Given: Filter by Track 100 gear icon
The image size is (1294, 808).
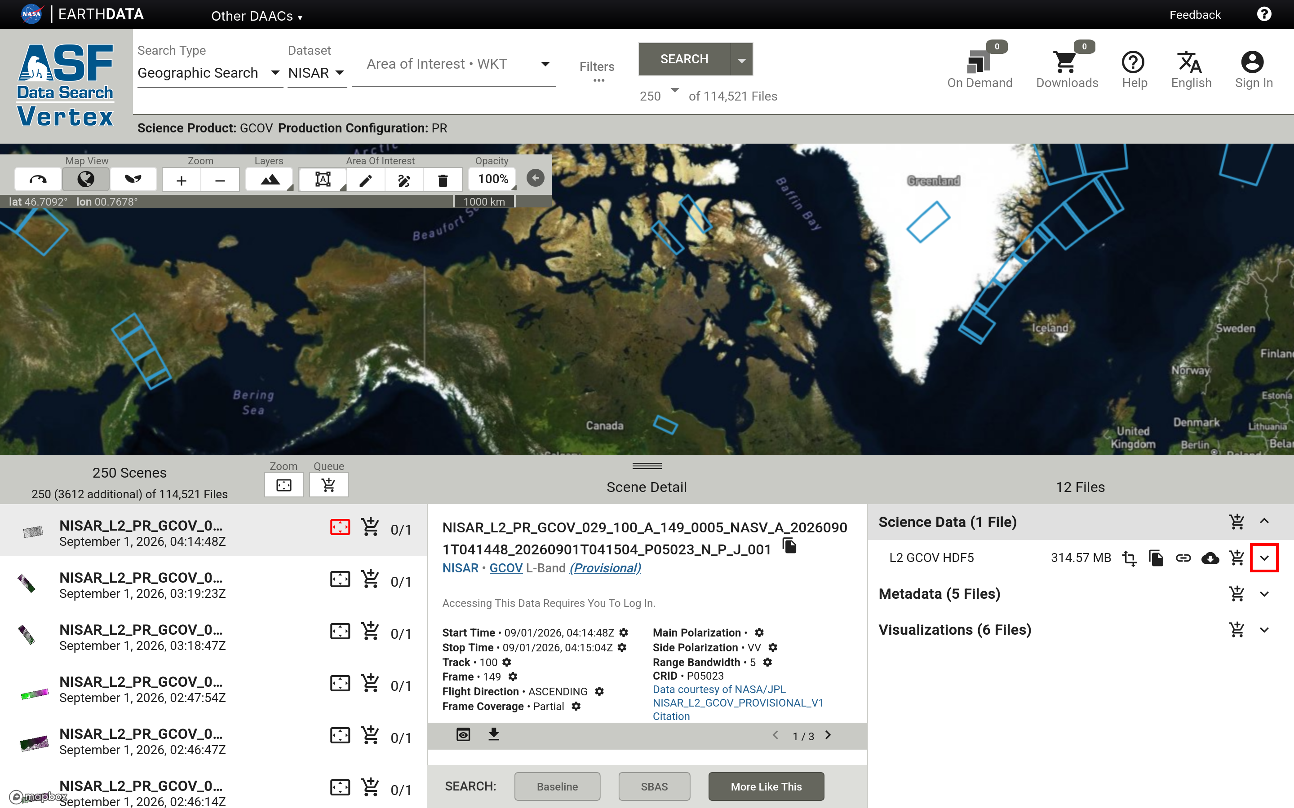Looking at the screenshot, I should [507, 662].
